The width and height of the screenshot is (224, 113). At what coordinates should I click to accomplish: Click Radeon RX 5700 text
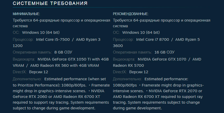click(x=128, y=65)
